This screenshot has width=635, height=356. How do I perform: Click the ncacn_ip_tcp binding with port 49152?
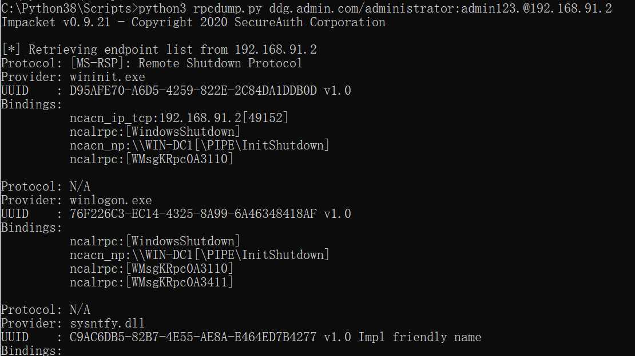click(x=179, y=118)
